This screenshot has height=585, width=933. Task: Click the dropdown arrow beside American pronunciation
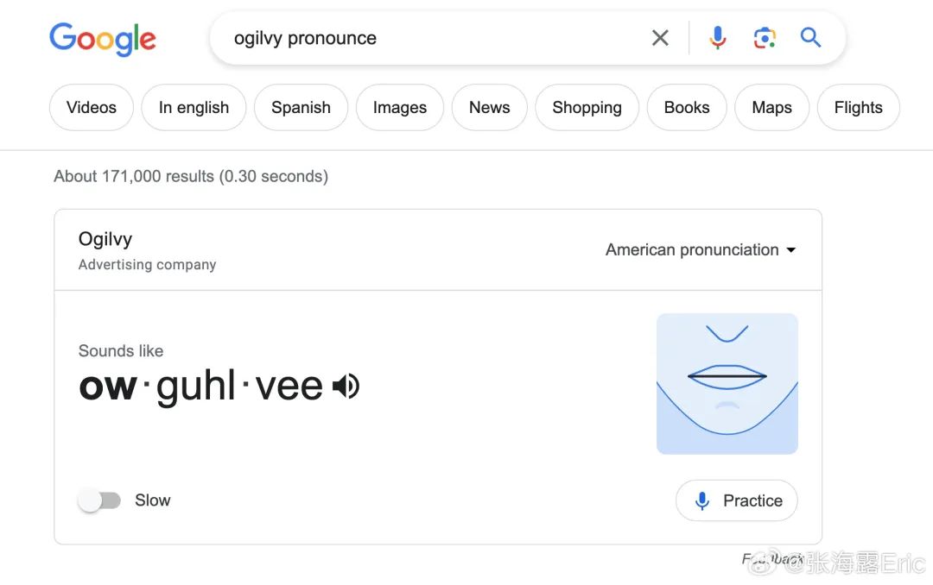tap(790, 250)
